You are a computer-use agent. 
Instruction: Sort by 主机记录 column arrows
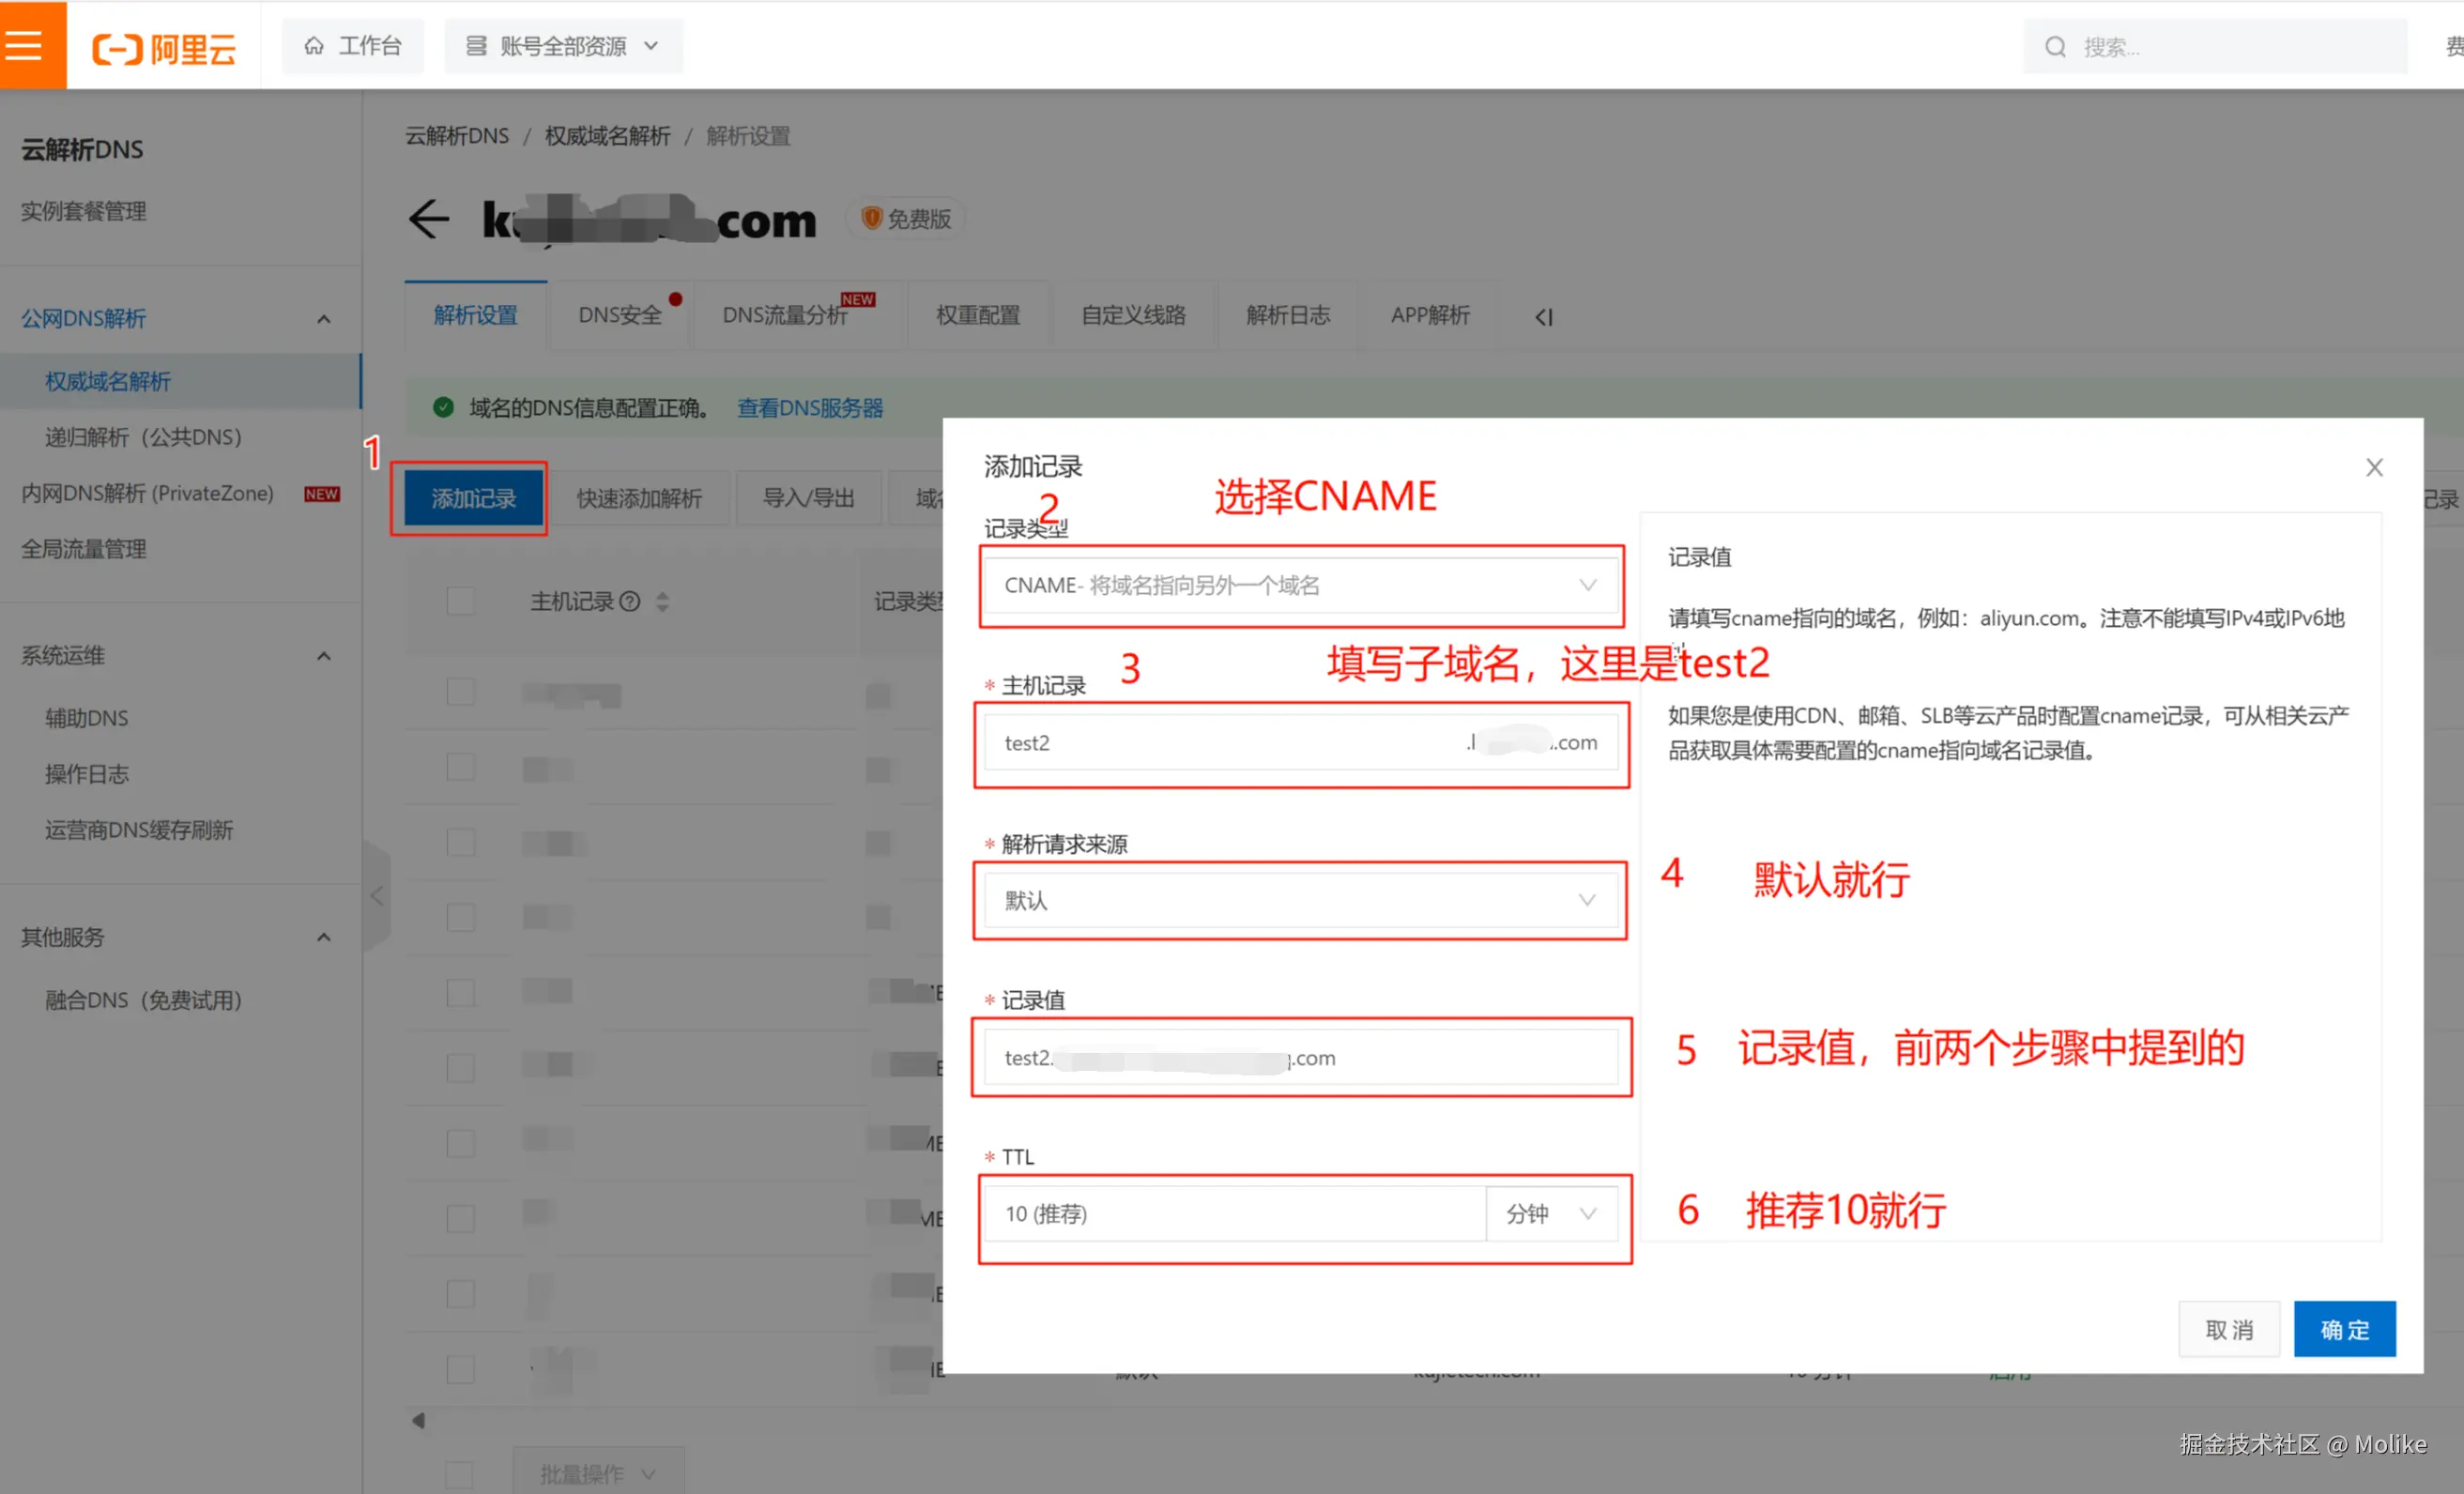pos(662,601)
